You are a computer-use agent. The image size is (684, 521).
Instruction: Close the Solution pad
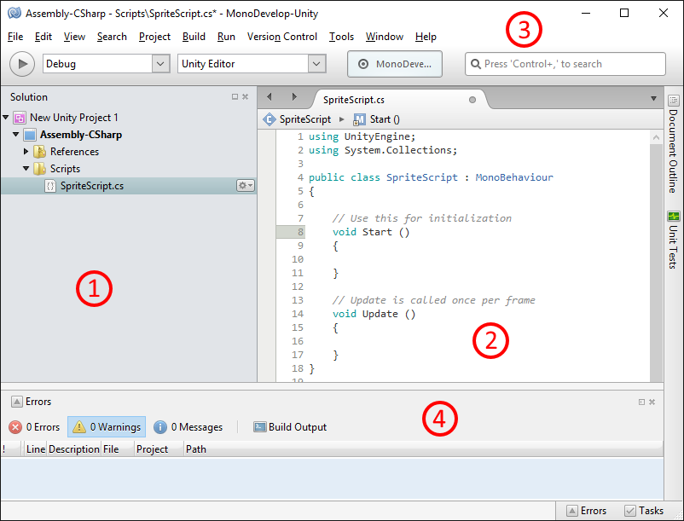click(x=245, y=97)
